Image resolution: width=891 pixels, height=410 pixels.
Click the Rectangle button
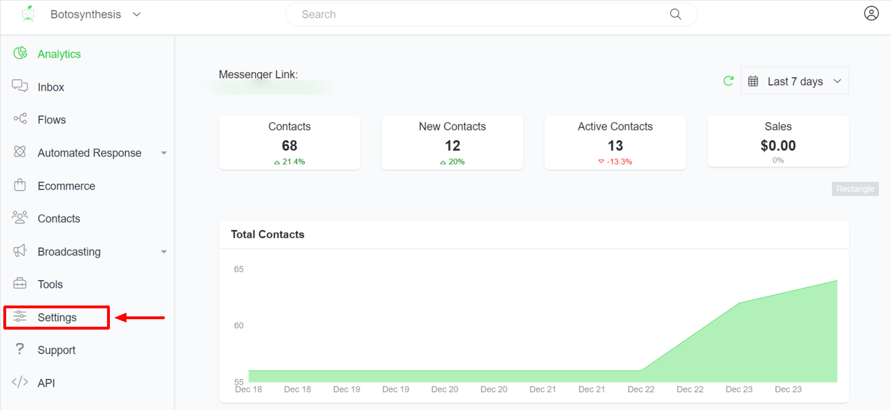855,189
